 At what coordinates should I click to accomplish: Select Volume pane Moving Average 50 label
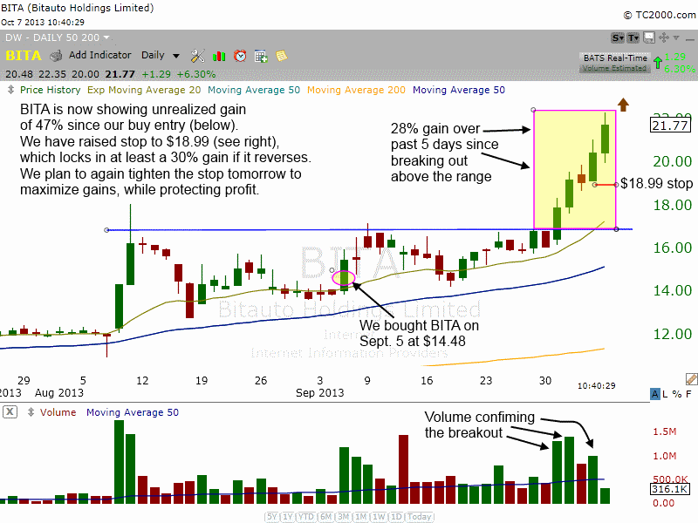click(x=133, y=412)
